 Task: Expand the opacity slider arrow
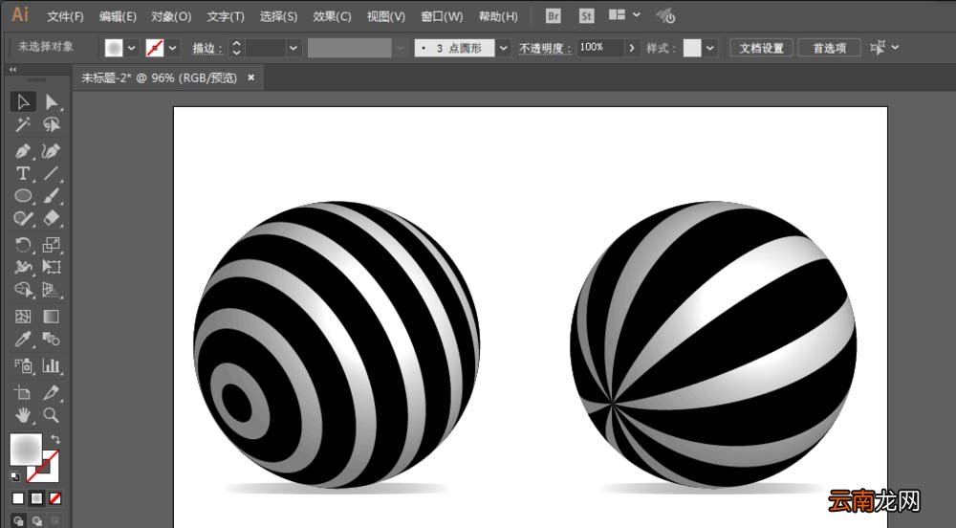[x=632, y=48]
